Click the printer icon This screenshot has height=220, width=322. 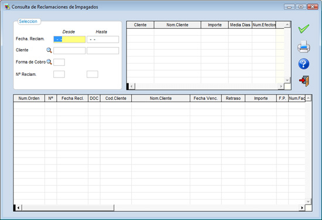click(x=304, y=47)
